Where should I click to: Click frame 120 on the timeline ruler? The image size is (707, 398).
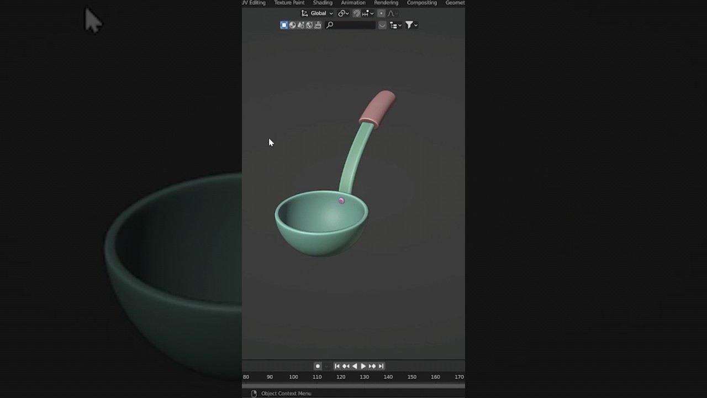click(x=341, y=377)
